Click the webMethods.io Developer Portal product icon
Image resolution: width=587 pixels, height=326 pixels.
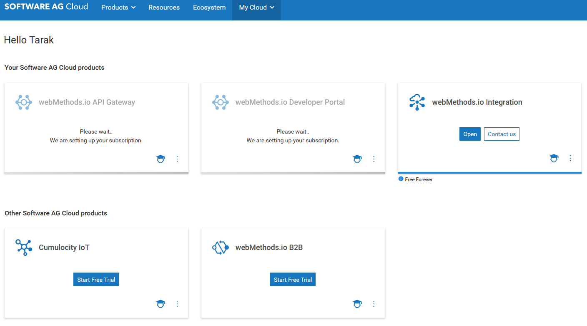(x=221, y=102)
